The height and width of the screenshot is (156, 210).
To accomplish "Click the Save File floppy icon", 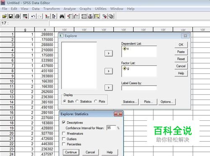I will [x=11, y=16].
